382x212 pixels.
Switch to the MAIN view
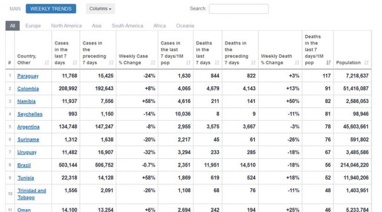pyautogui.click(x=15, y=9)
